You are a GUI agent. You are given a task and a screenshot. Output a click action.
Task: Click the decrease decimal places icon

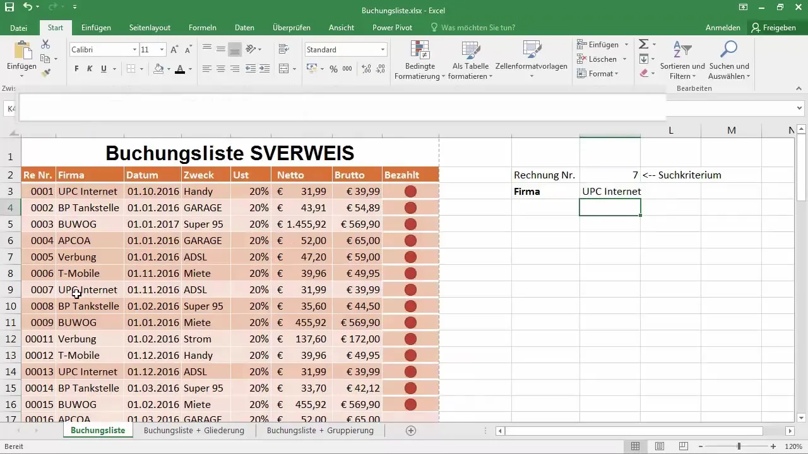point(379,69)
